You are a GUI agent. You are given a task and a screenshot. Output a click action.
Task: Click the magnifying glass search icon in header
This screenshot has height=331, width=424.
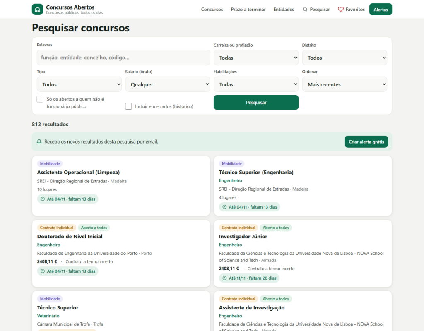(x=305, y=10)
